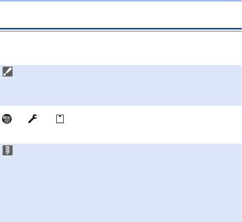Click the exclamation caution icon
Screen dimensions: 242x222
pos(7,72)
